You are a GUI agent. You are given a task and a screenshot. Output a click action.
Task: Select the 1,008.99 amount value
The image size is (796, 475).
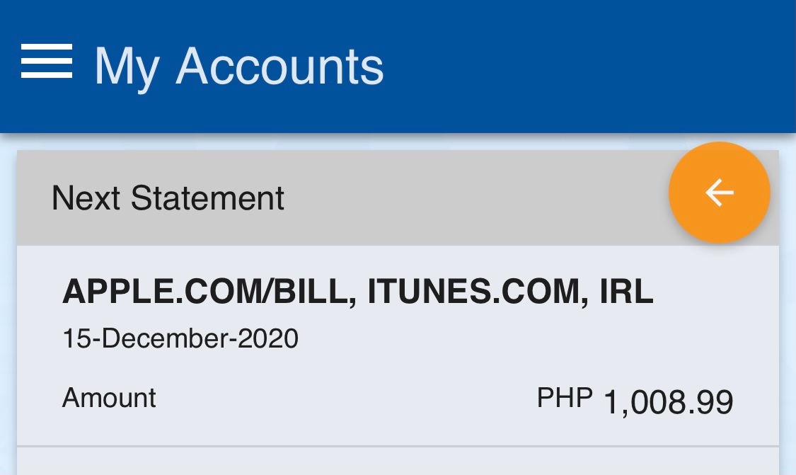668,402
